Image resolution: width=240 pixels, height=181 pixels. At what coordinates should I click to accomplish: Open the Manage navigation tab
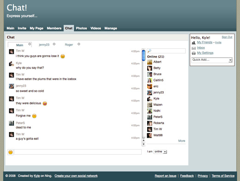tap(111, 28)
